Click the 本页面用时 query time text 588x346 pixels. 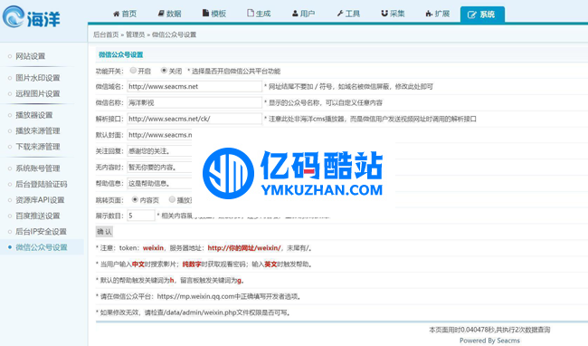click(x=489, y=330)
